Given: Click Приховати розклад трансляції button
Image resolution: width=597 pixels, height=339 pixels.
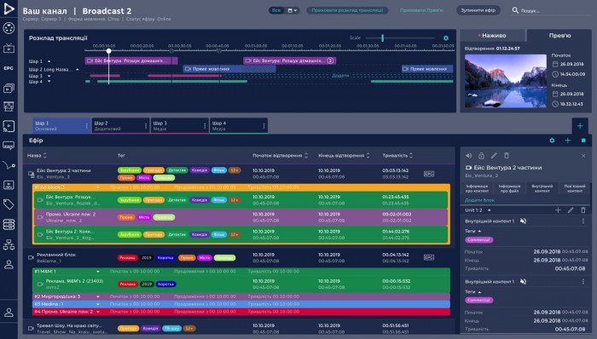Looking at the screenshot, I should pos(347,10).
